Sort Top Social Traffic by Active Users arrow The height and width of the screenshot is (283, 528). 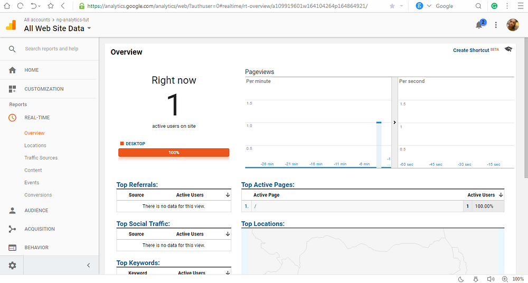(228, 234)
